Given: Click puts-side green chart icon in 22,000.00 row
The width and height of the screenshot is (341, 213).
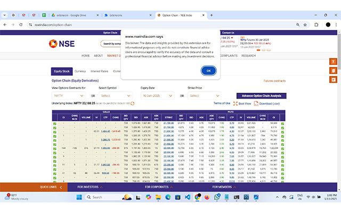Looking at the screenshot, I should point(282,149).
